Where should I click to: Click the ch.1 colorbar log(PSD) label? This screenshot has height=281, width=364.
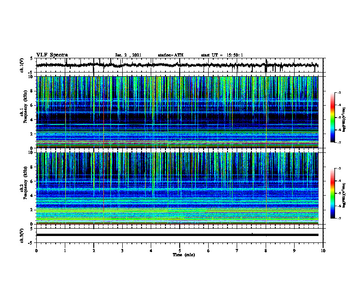coord(344,120)
